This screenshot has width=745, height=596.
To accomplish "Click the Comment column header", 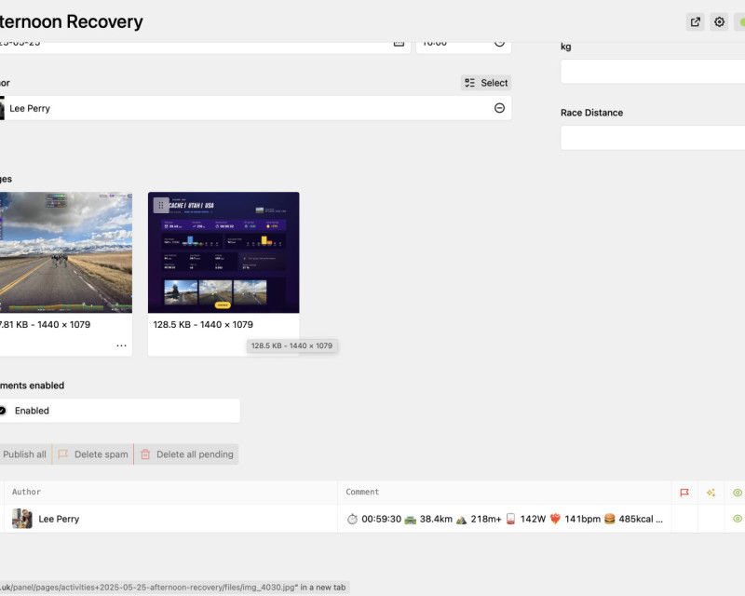I will [362, 492].
